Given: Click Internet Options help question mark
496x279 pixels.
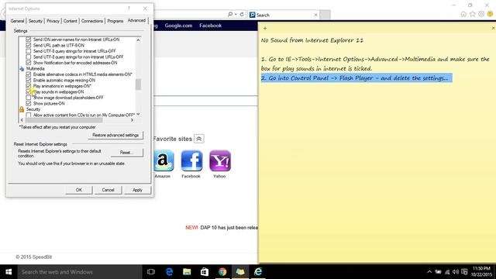Looking at the screenshot, I should click(x=129, y=9).
